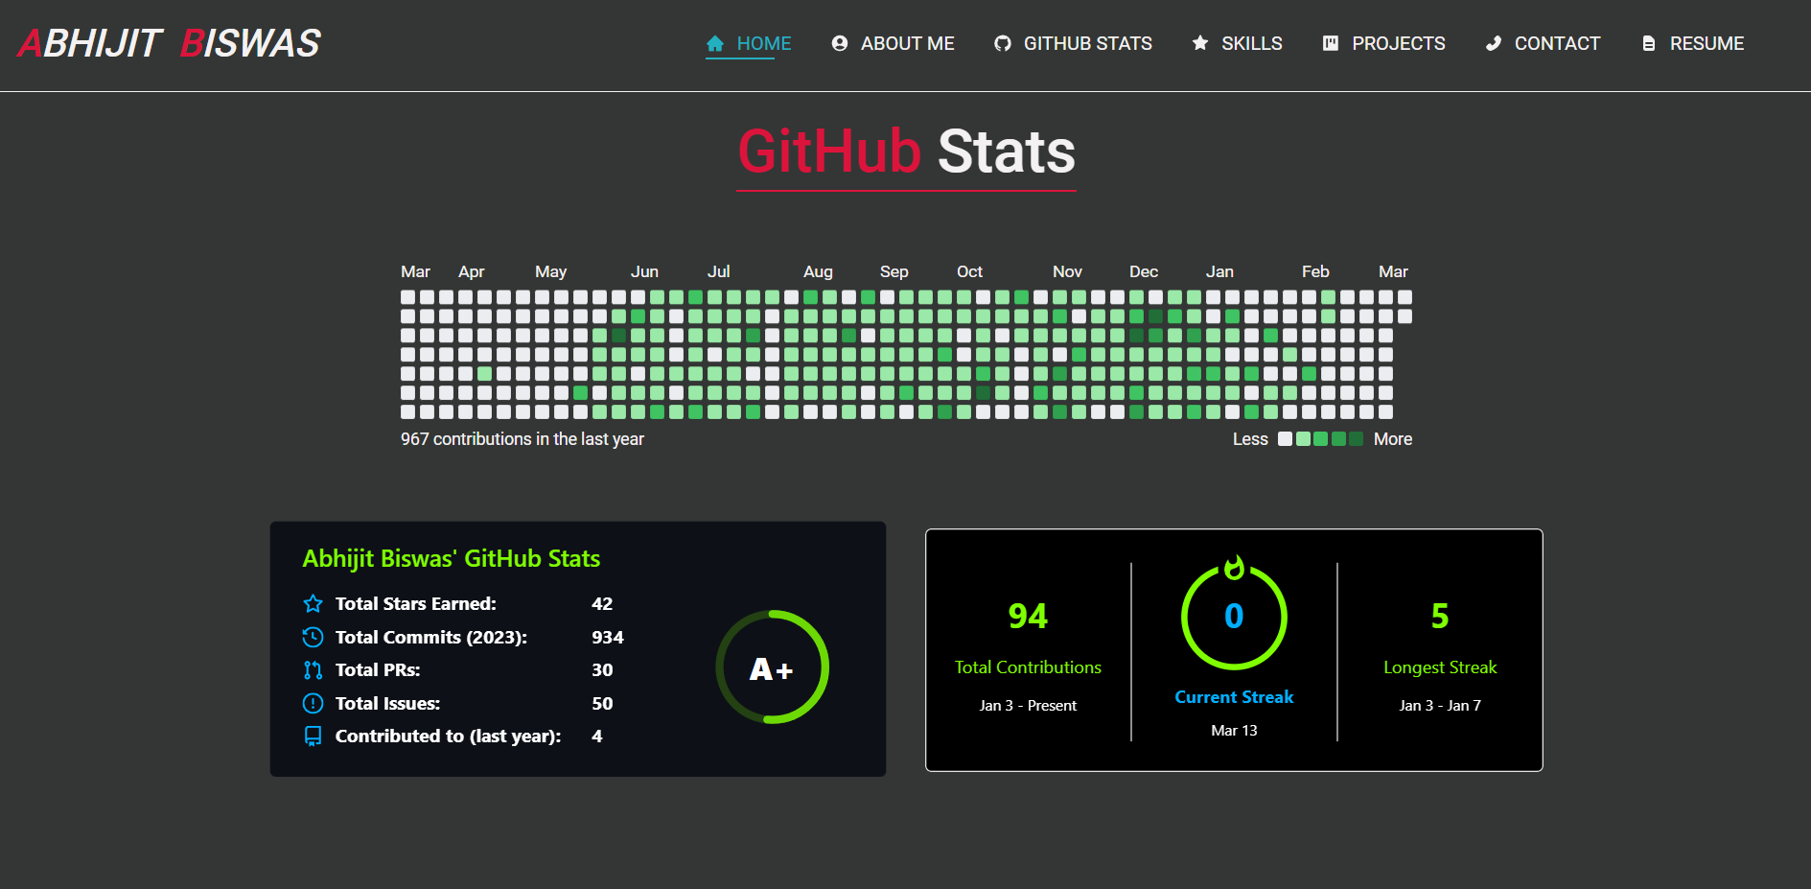Click the Total Commits value 934
Viewport: 1811px width, 889px height.
608,637
